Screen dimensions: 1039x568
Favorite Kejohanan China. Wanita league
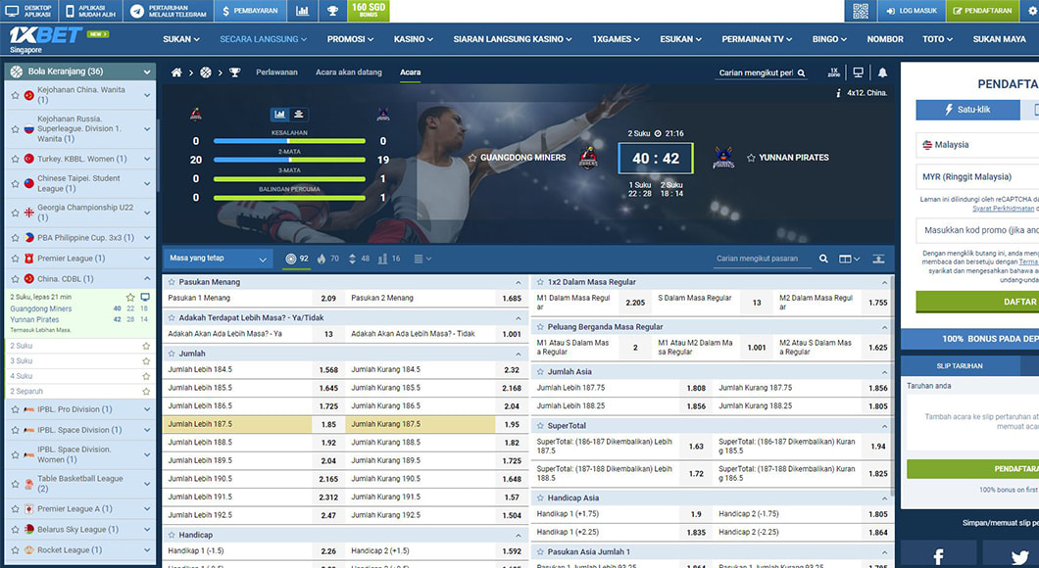15,95
